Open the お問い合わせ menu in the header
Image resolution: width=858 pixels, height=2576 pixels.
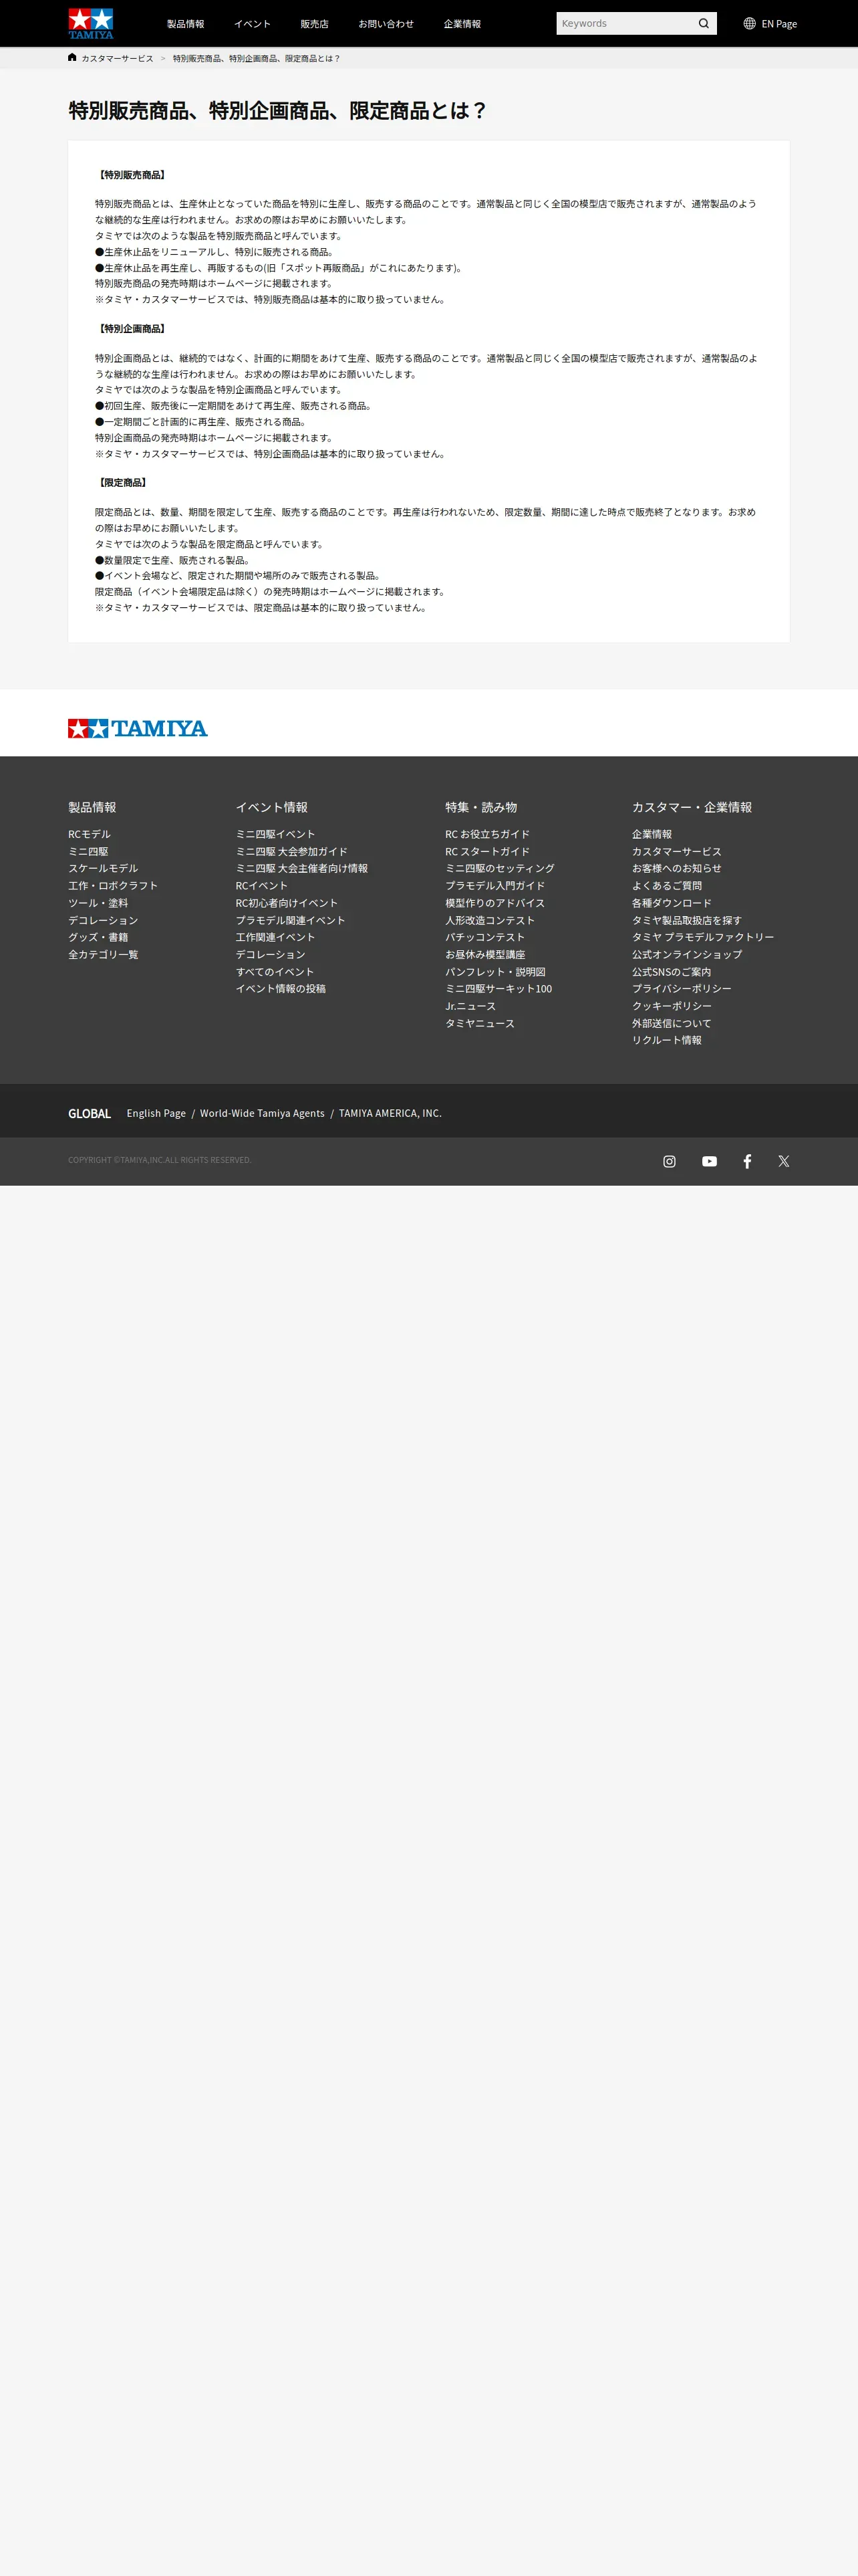(x=386, y=24)
